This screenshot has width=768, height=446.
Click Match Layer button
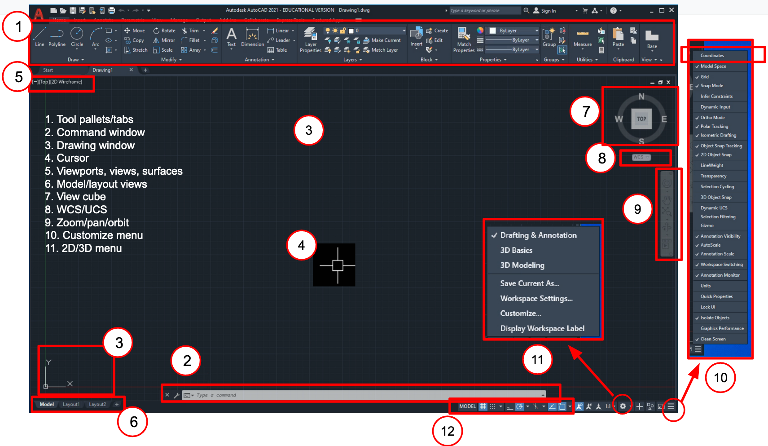[x=380, y=50]
